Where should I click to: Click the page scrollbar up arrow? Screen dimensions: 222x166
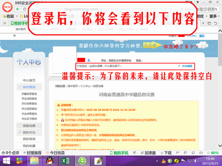[x=220, y=31]
